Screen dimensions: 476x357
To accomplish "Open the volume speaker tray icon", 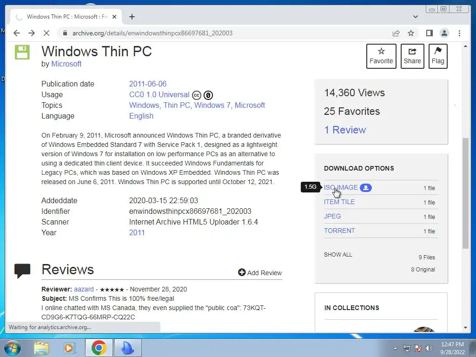I will tap(429, 348).
